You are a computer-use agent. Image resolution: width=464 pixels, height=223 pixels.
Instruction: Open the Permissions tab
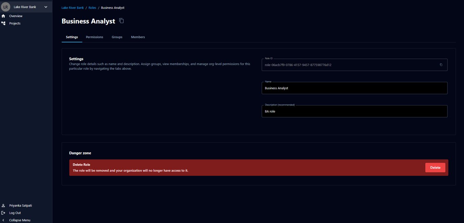tap(94, 37)
